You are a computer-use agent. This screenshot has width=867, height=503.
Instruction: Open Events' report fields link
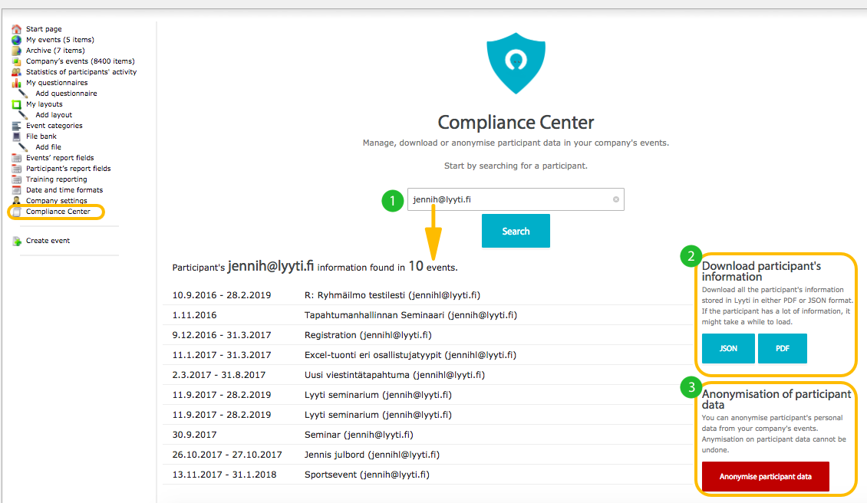coord(60,158)
